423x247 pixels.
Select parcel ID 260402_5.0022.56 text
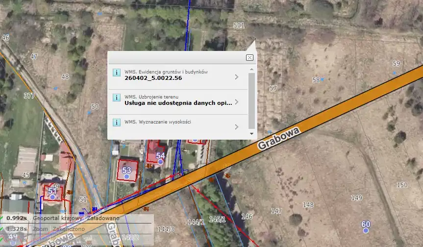point(153,78)
